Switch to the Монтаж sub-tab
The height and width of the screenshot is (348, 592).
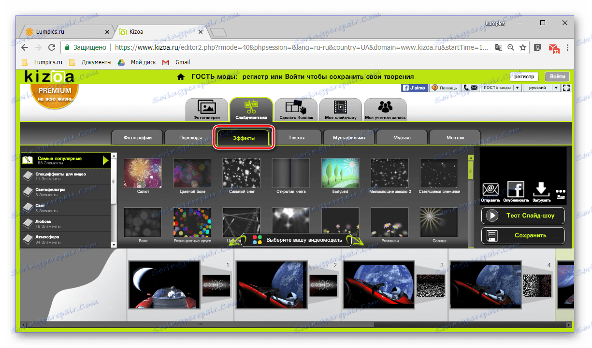point(455,138)
